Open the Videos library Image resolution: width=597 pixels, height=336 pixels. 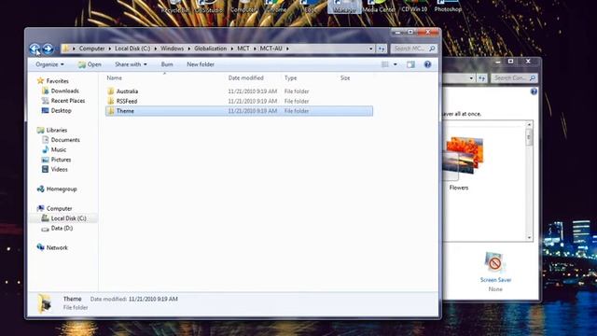[59, 169]
